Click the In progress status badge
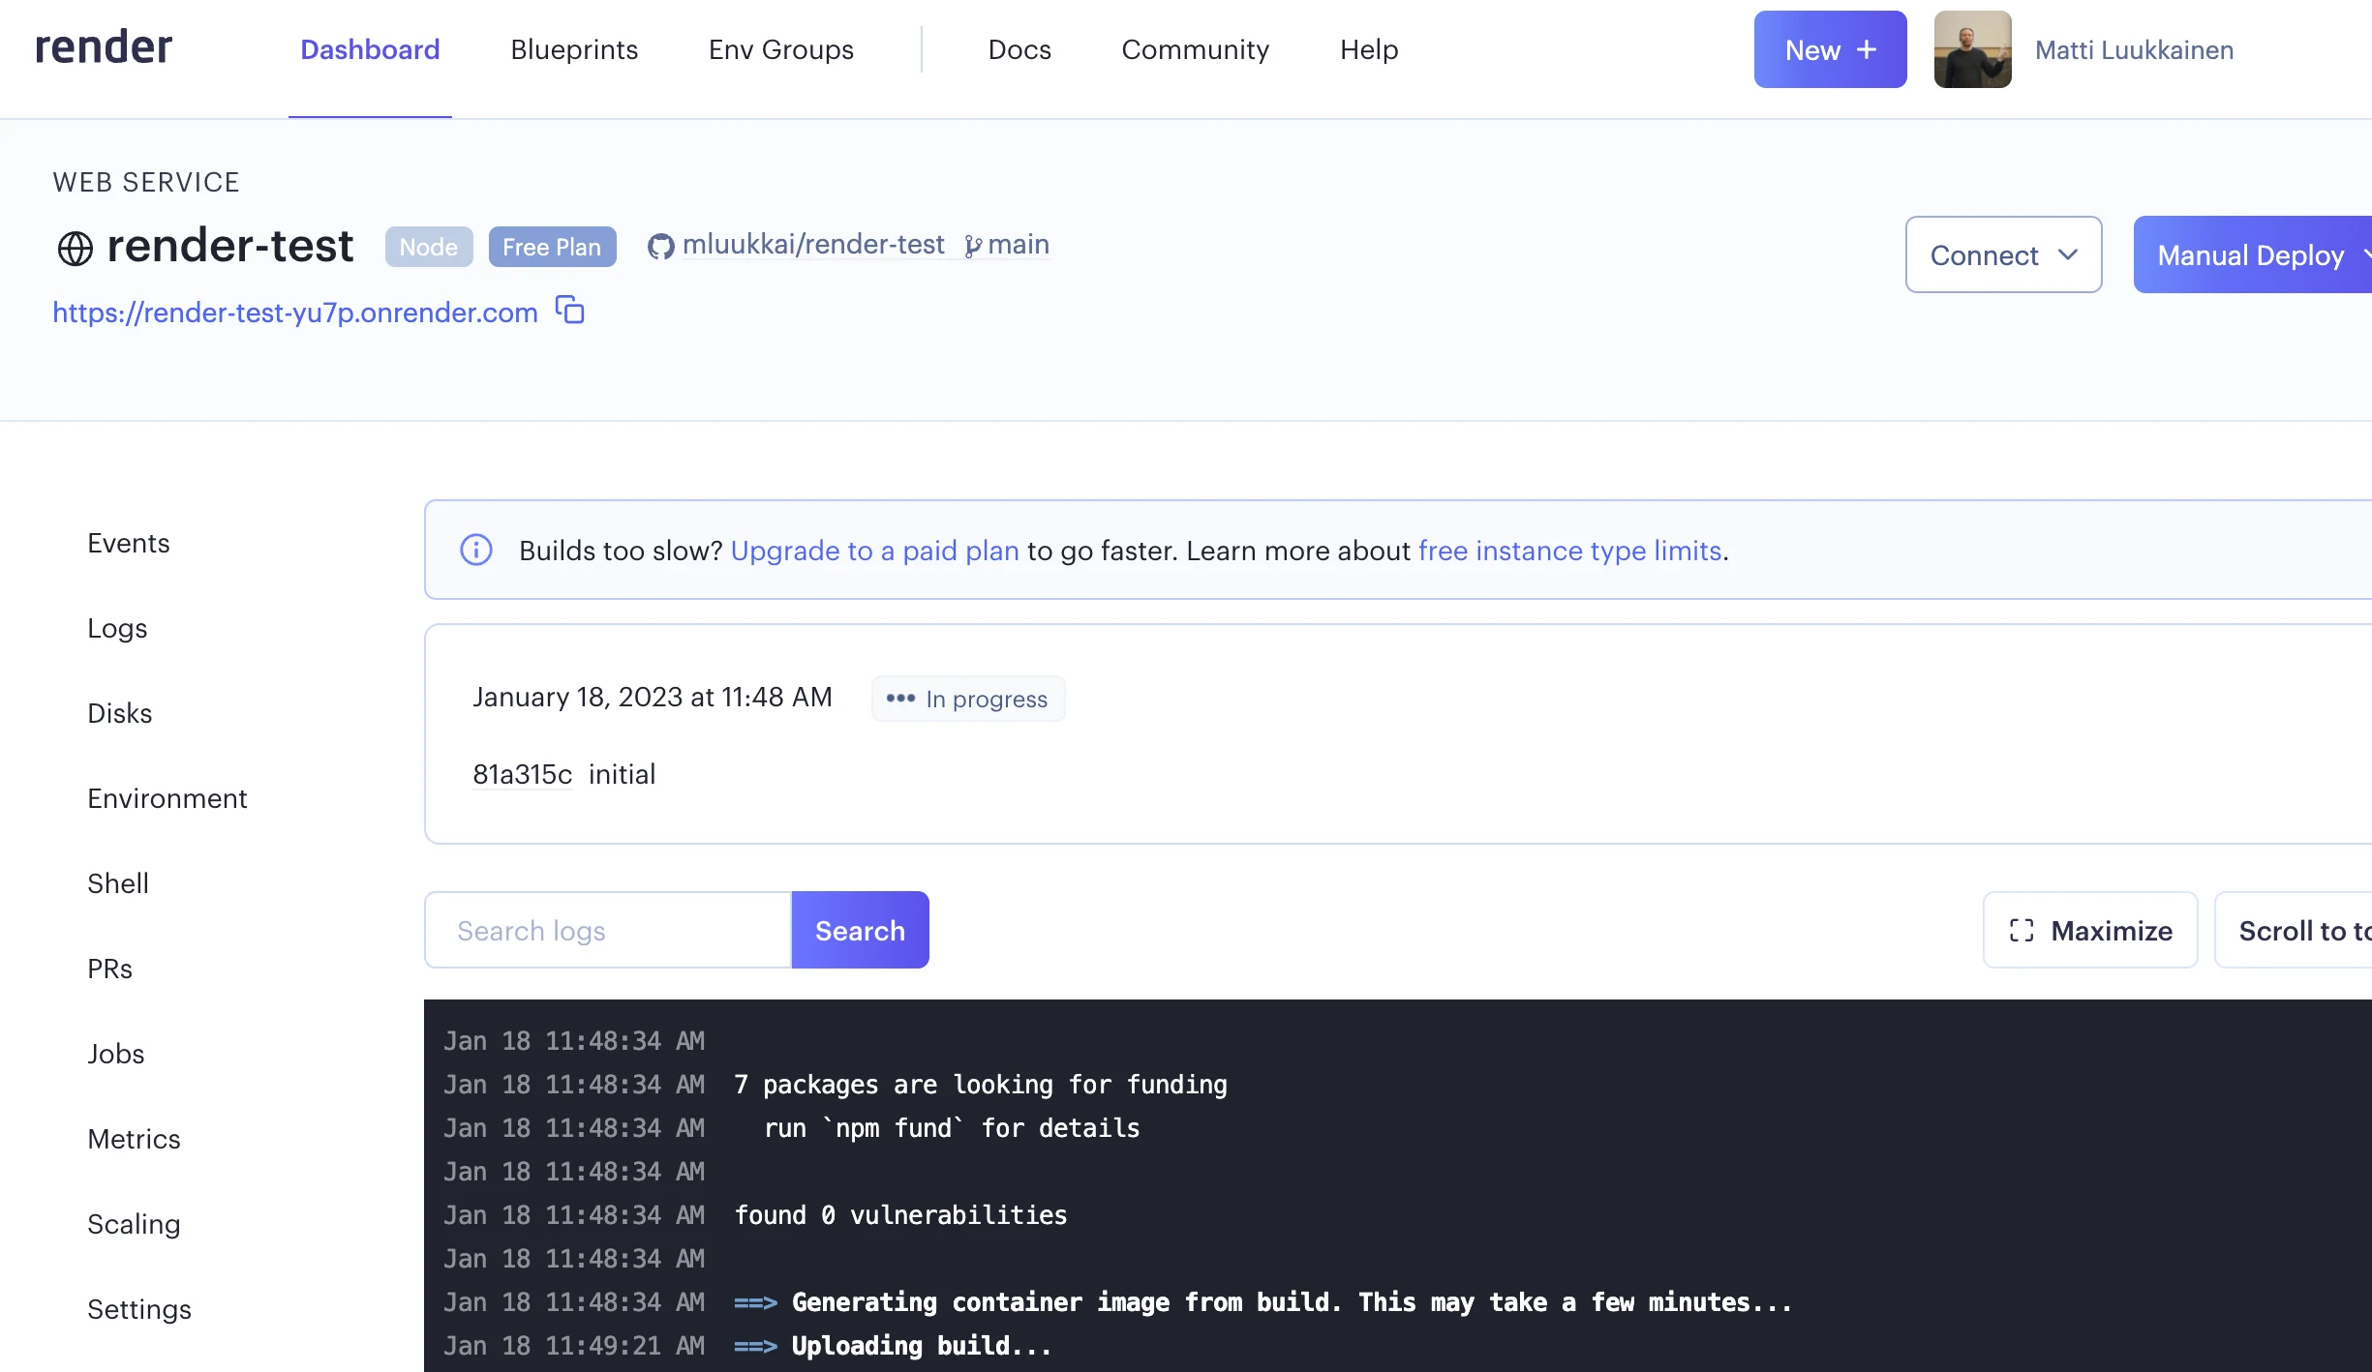2372x1372 pixels. pos(967,699)
